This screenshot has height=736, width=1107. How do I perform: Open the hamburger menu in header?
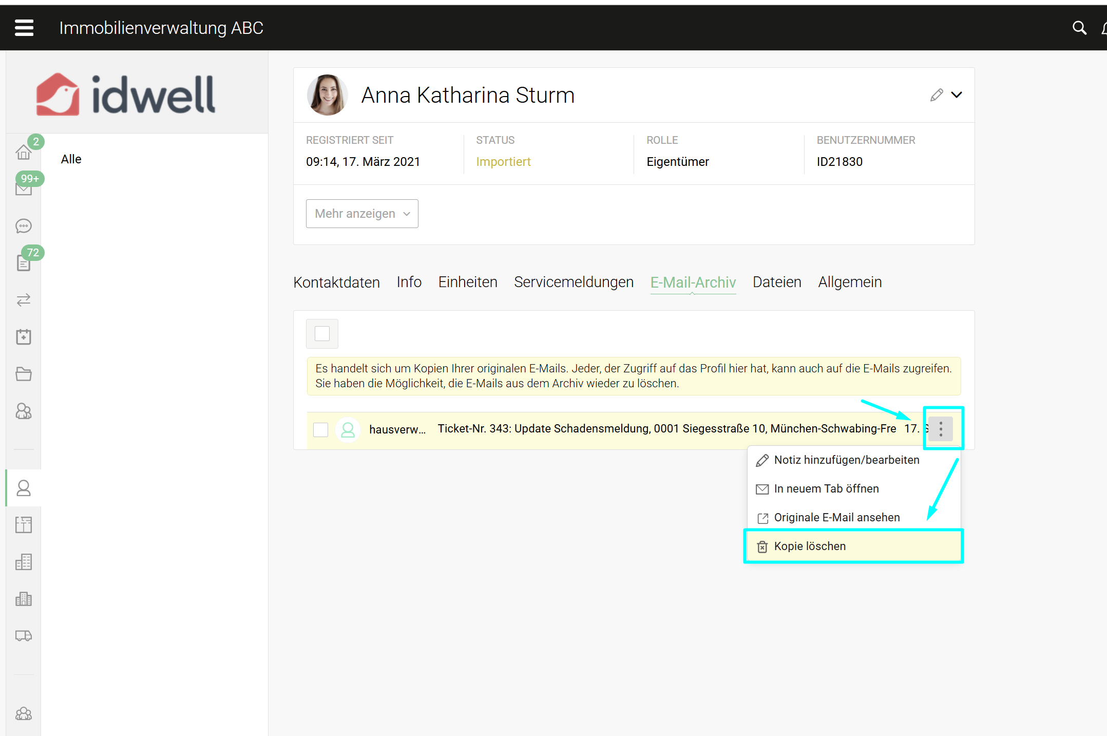click(24, 28)
